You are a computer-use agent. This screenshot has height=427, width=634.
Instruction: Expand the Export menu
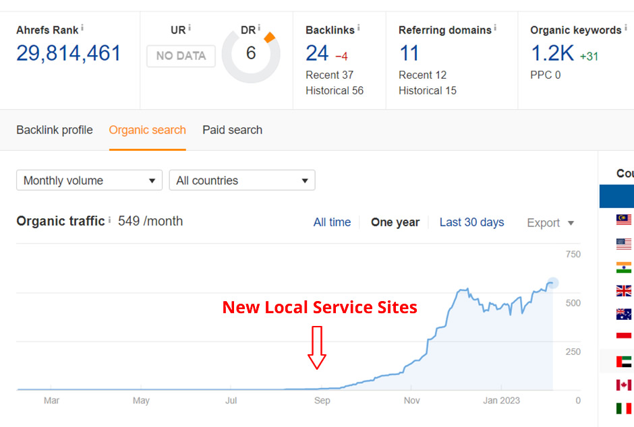pyautogui.click(x=550, y=223)
